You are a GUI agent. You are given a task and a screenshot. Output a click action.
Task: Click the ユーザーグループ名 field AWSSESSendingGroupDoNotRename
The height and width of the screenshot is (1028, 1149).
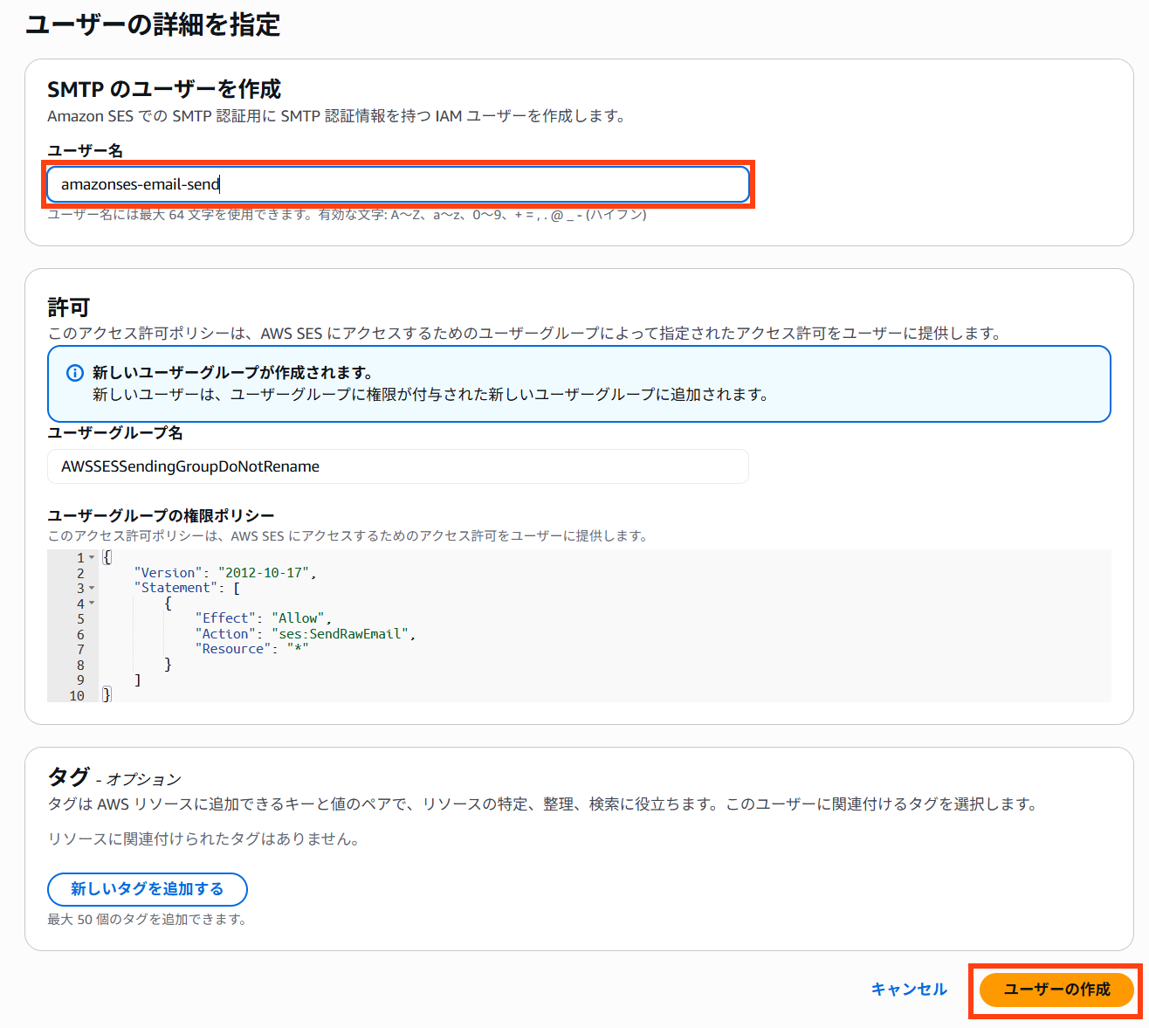pos(398,466)
